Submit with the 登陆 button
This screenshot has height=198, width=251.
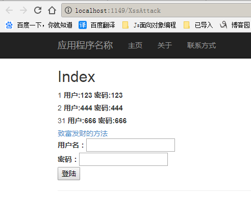pyautogui.click(x=69, y=174)
